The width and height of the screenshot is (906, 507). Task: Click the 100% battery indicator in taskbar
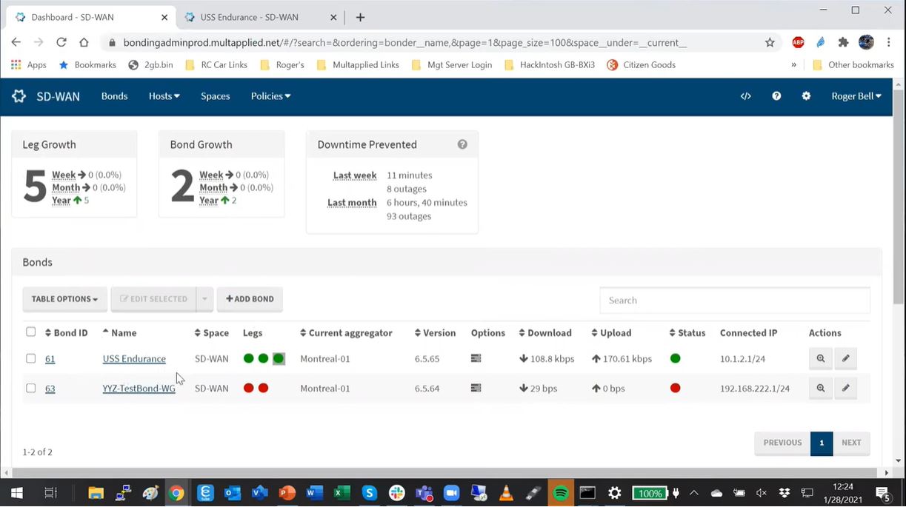click(x=650, y=493)
